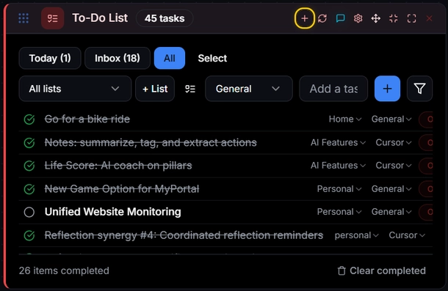Open the General dropdown beside Add a task

tap(248, 89)
